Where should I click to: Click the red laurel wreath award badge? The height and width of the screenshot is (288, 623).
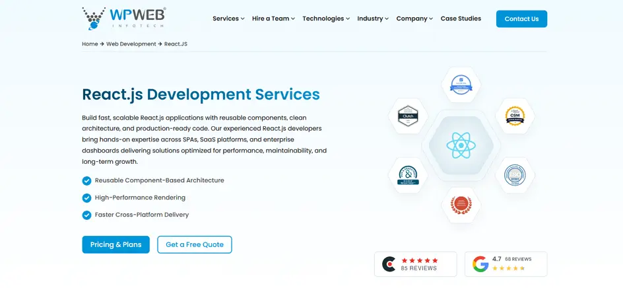(461, 205)
